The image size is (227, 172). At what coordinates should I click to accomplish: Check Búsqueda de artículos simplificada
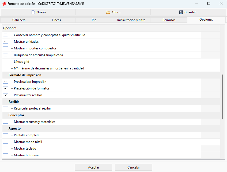tap(6, 55)
